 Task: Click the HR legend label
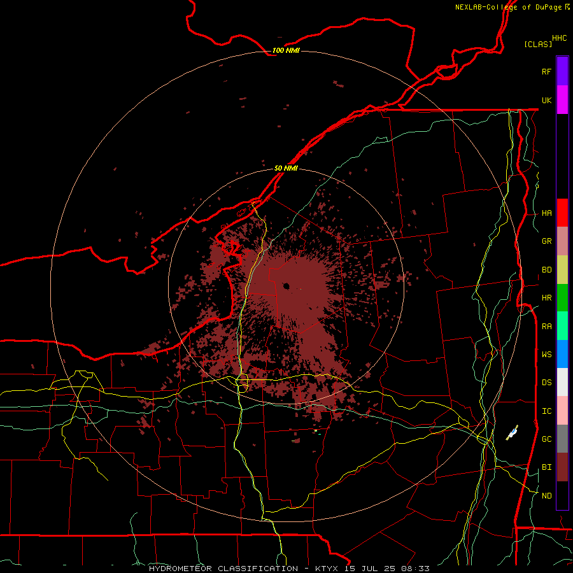tap(546, 298)
